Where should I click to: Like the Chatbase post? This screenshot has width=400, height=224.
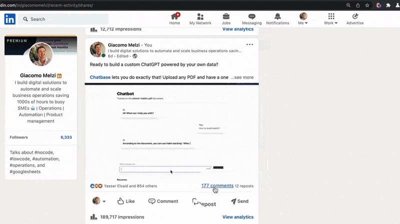126,201
